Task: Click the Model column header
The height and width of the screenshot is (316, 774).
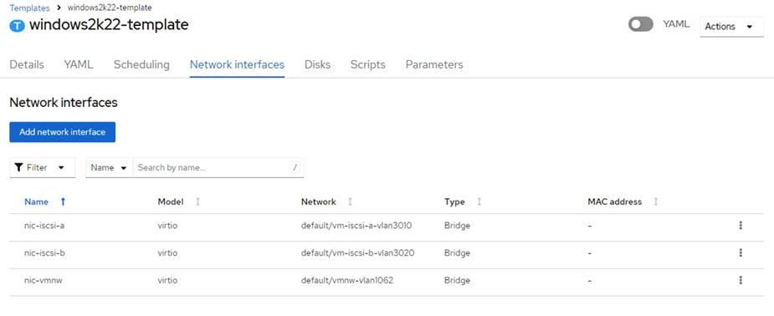Action: [171, 201]
